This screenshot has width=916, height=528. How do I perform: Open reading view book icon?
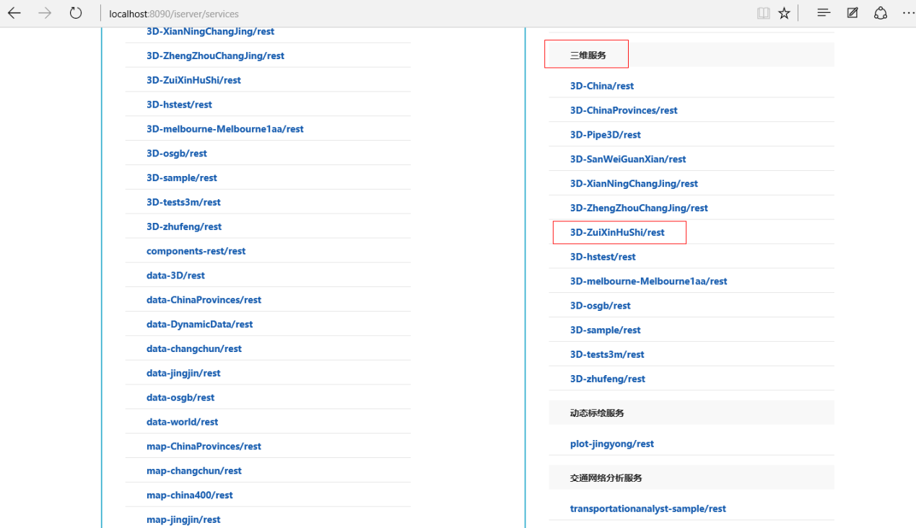763,14
